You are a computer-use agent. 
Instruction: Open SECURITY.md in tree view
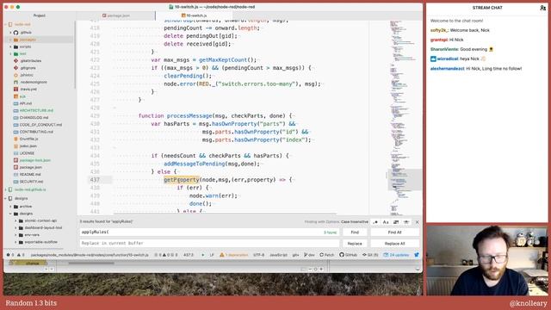[x=31, y=182]
